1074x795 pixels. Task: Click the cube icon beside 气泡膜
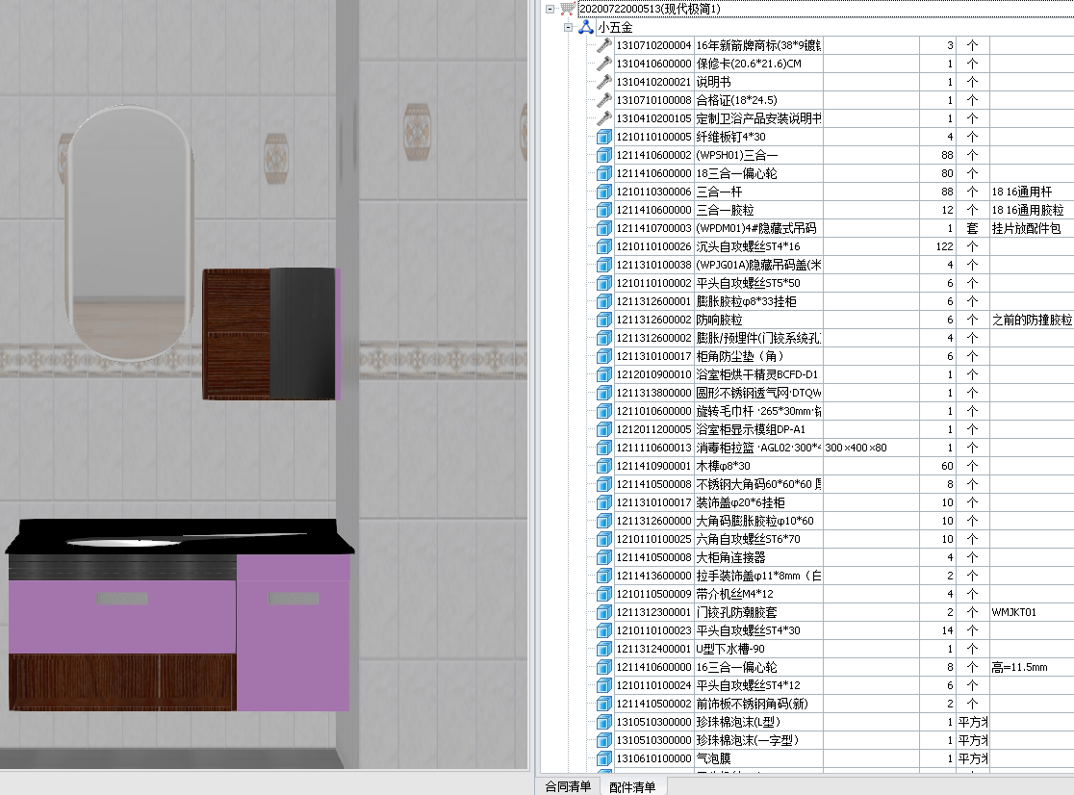click(603, 758)
